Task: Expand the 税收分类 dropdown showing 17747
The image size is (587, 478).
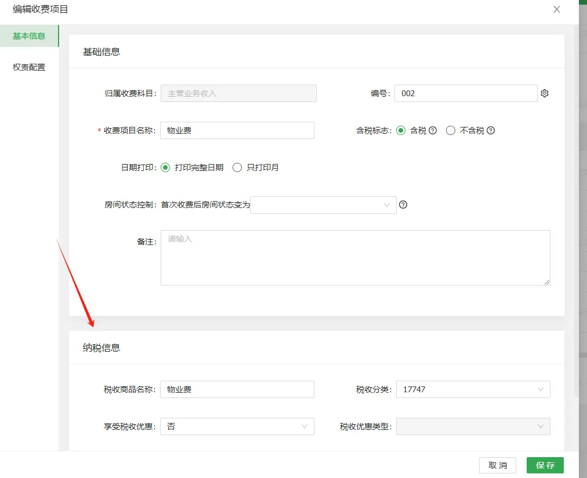Action: click(473, 389)
